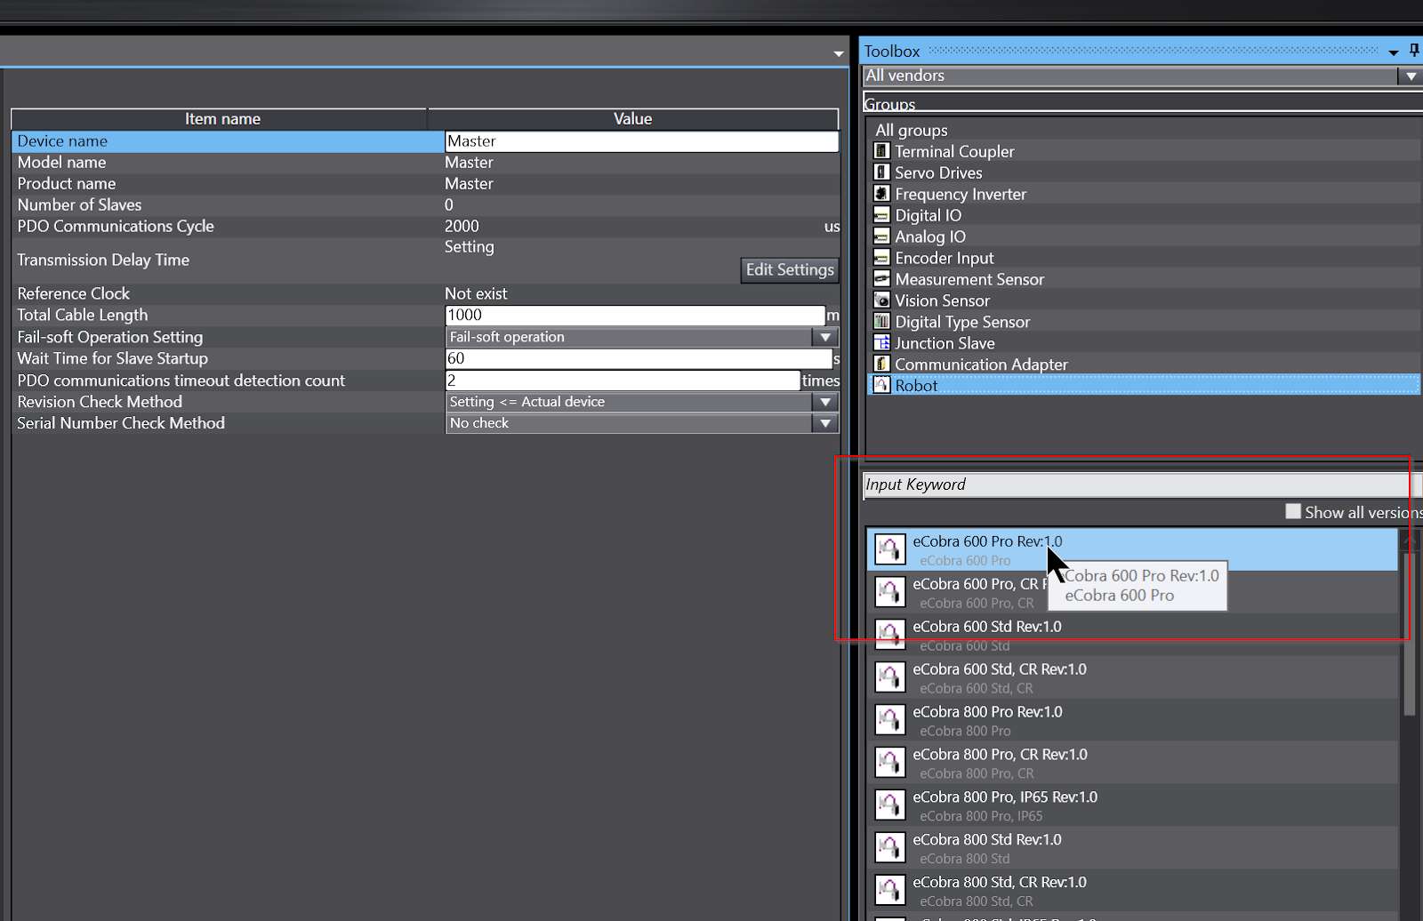Click the Edit Settings button
This screenshot has height=921, width=1423.
(790, 269)
